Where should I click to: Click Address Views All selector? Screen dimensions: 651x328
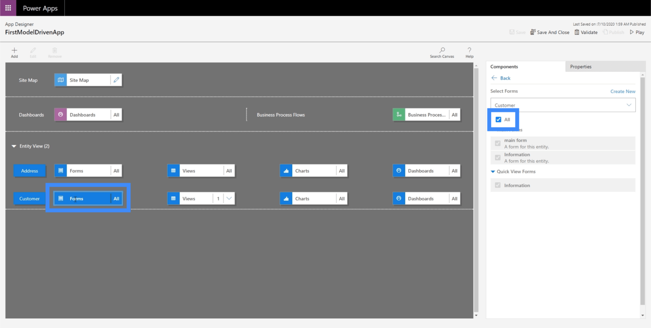[x=229, y=171]
